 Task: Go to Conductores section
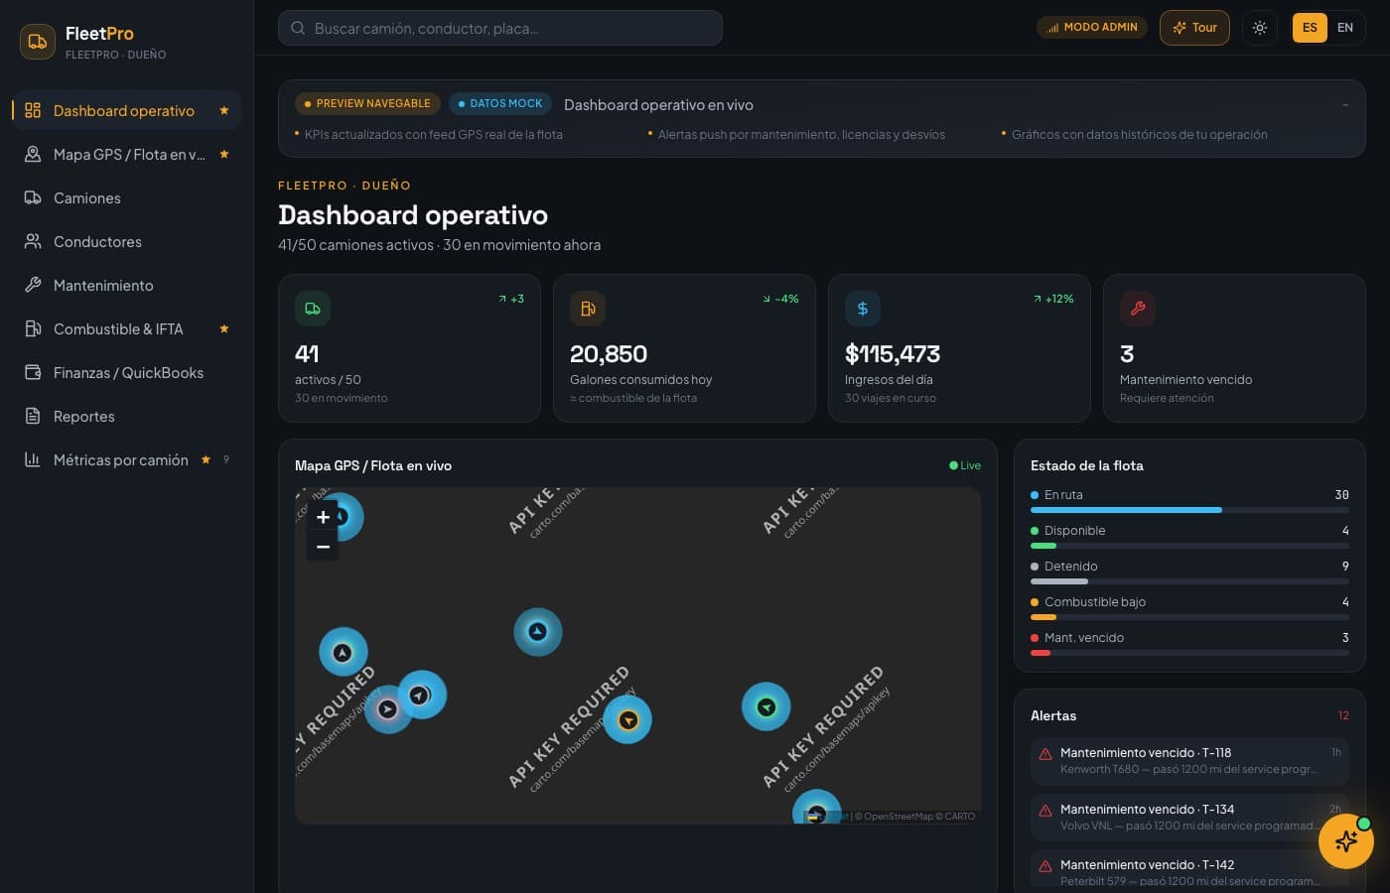(x=126, y=241)
